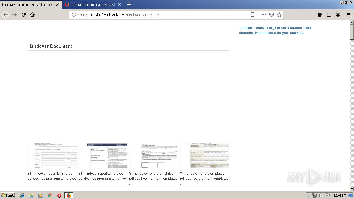354x199 pixels.
Task: Select Firefox taskbar button
Action: click(69, 195)
